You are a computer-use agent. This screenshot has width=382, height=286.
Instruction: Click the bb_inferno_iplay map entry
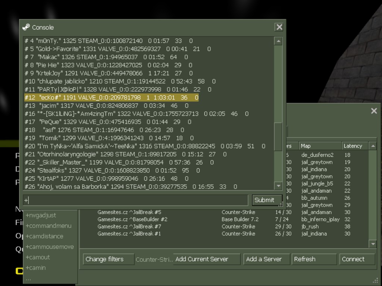320,219
